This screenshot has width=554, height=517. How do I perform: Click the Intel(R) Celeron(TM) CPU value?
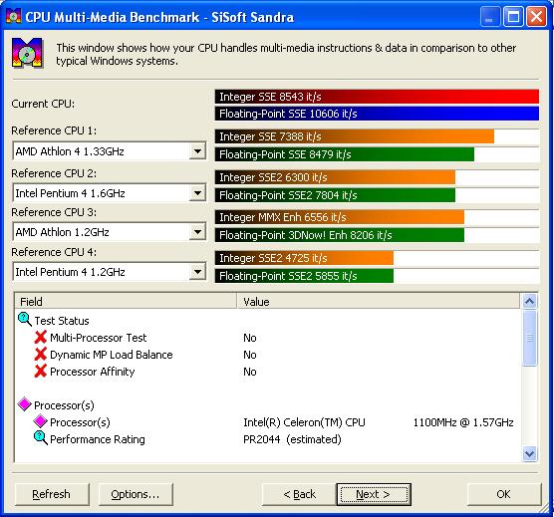(304, 422)
